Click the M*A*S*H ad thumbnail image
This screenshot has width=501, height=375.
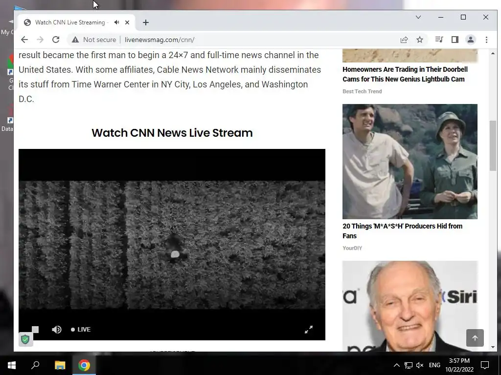point(410,161)
